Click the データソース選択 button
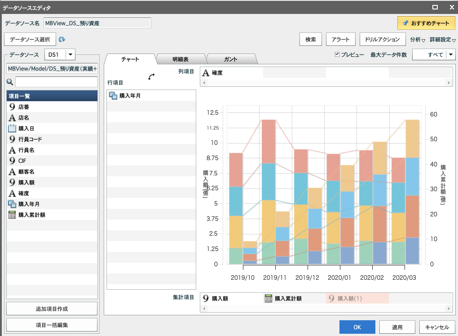Screen dimensions: 458x336 click(x=30, y=39)
